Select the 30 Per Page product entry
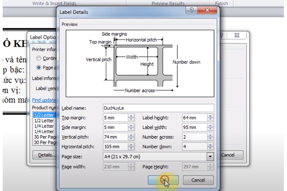The height and width of the screenshot is (191, 287). pyautogui.click(x=43, y=137)
